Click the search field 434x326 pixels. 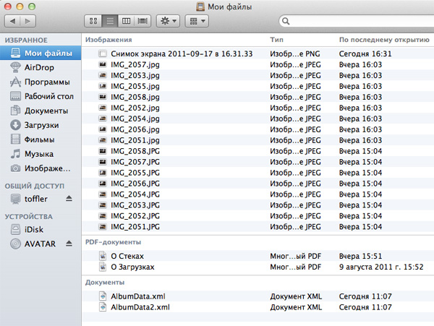tap(354, 22)
